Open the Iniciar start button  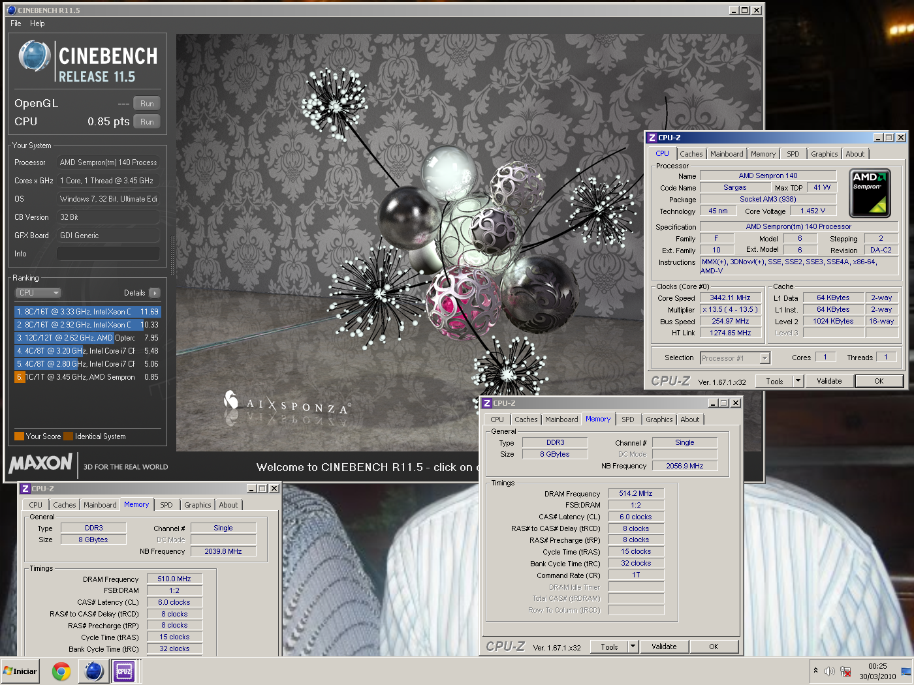[20, 671]
